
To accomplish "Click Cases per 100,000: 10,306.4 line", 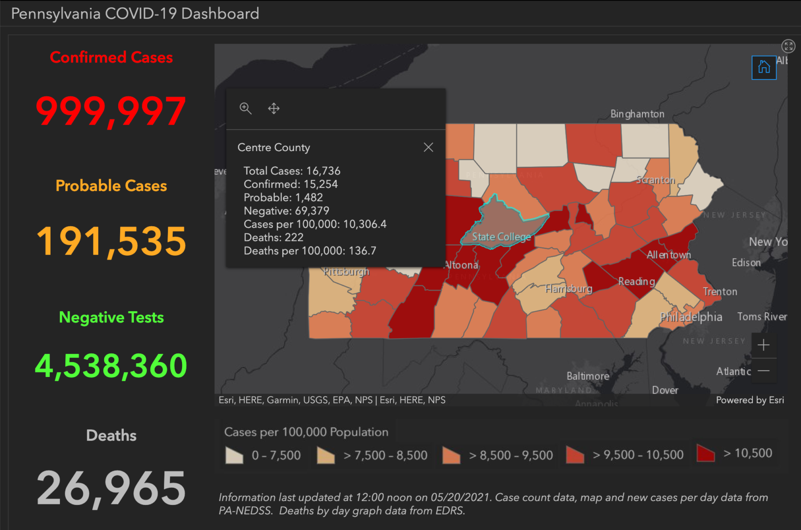I will pyautogui.click(x=315, y=224).
